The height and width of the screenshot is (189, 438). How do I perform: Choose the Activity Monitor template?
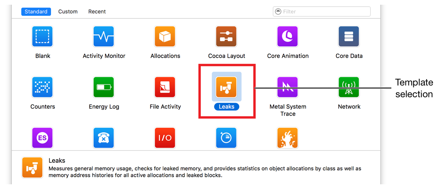104,36
